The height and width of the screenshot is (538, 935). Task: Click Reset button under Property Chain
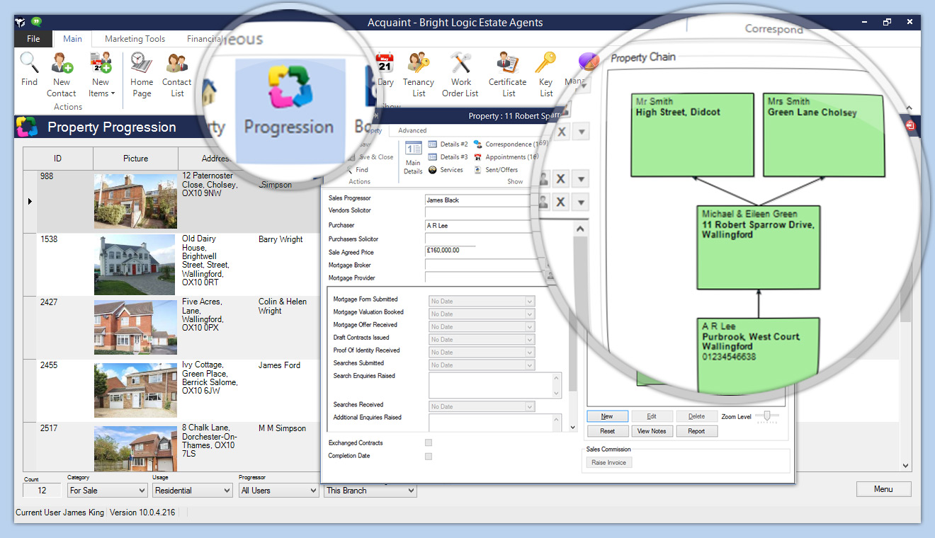point(607,431)
